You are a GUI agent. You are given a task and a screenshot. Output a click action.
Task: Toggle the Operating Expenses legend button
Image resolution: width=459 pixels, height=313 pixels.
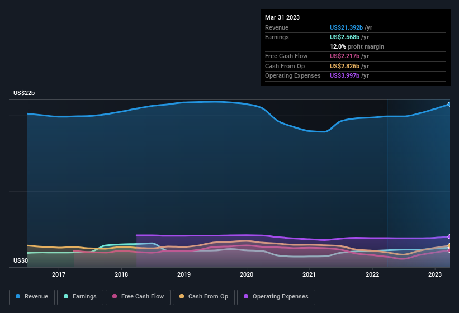click(276, 297)
